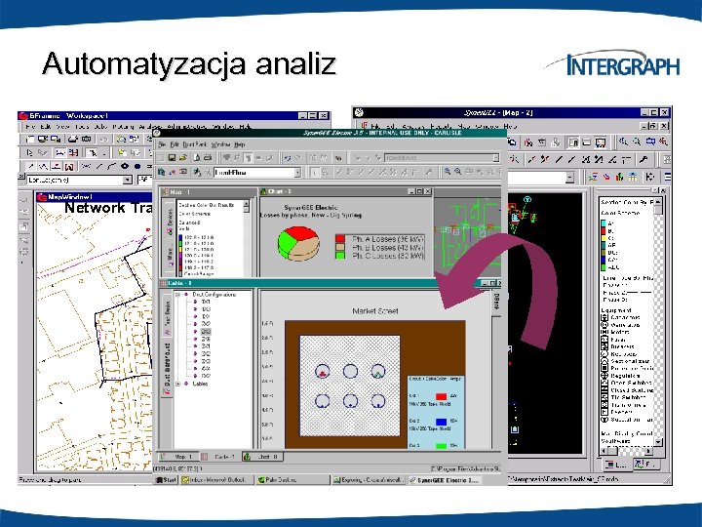Click the Market Street title in cable view

click(374, 310)
